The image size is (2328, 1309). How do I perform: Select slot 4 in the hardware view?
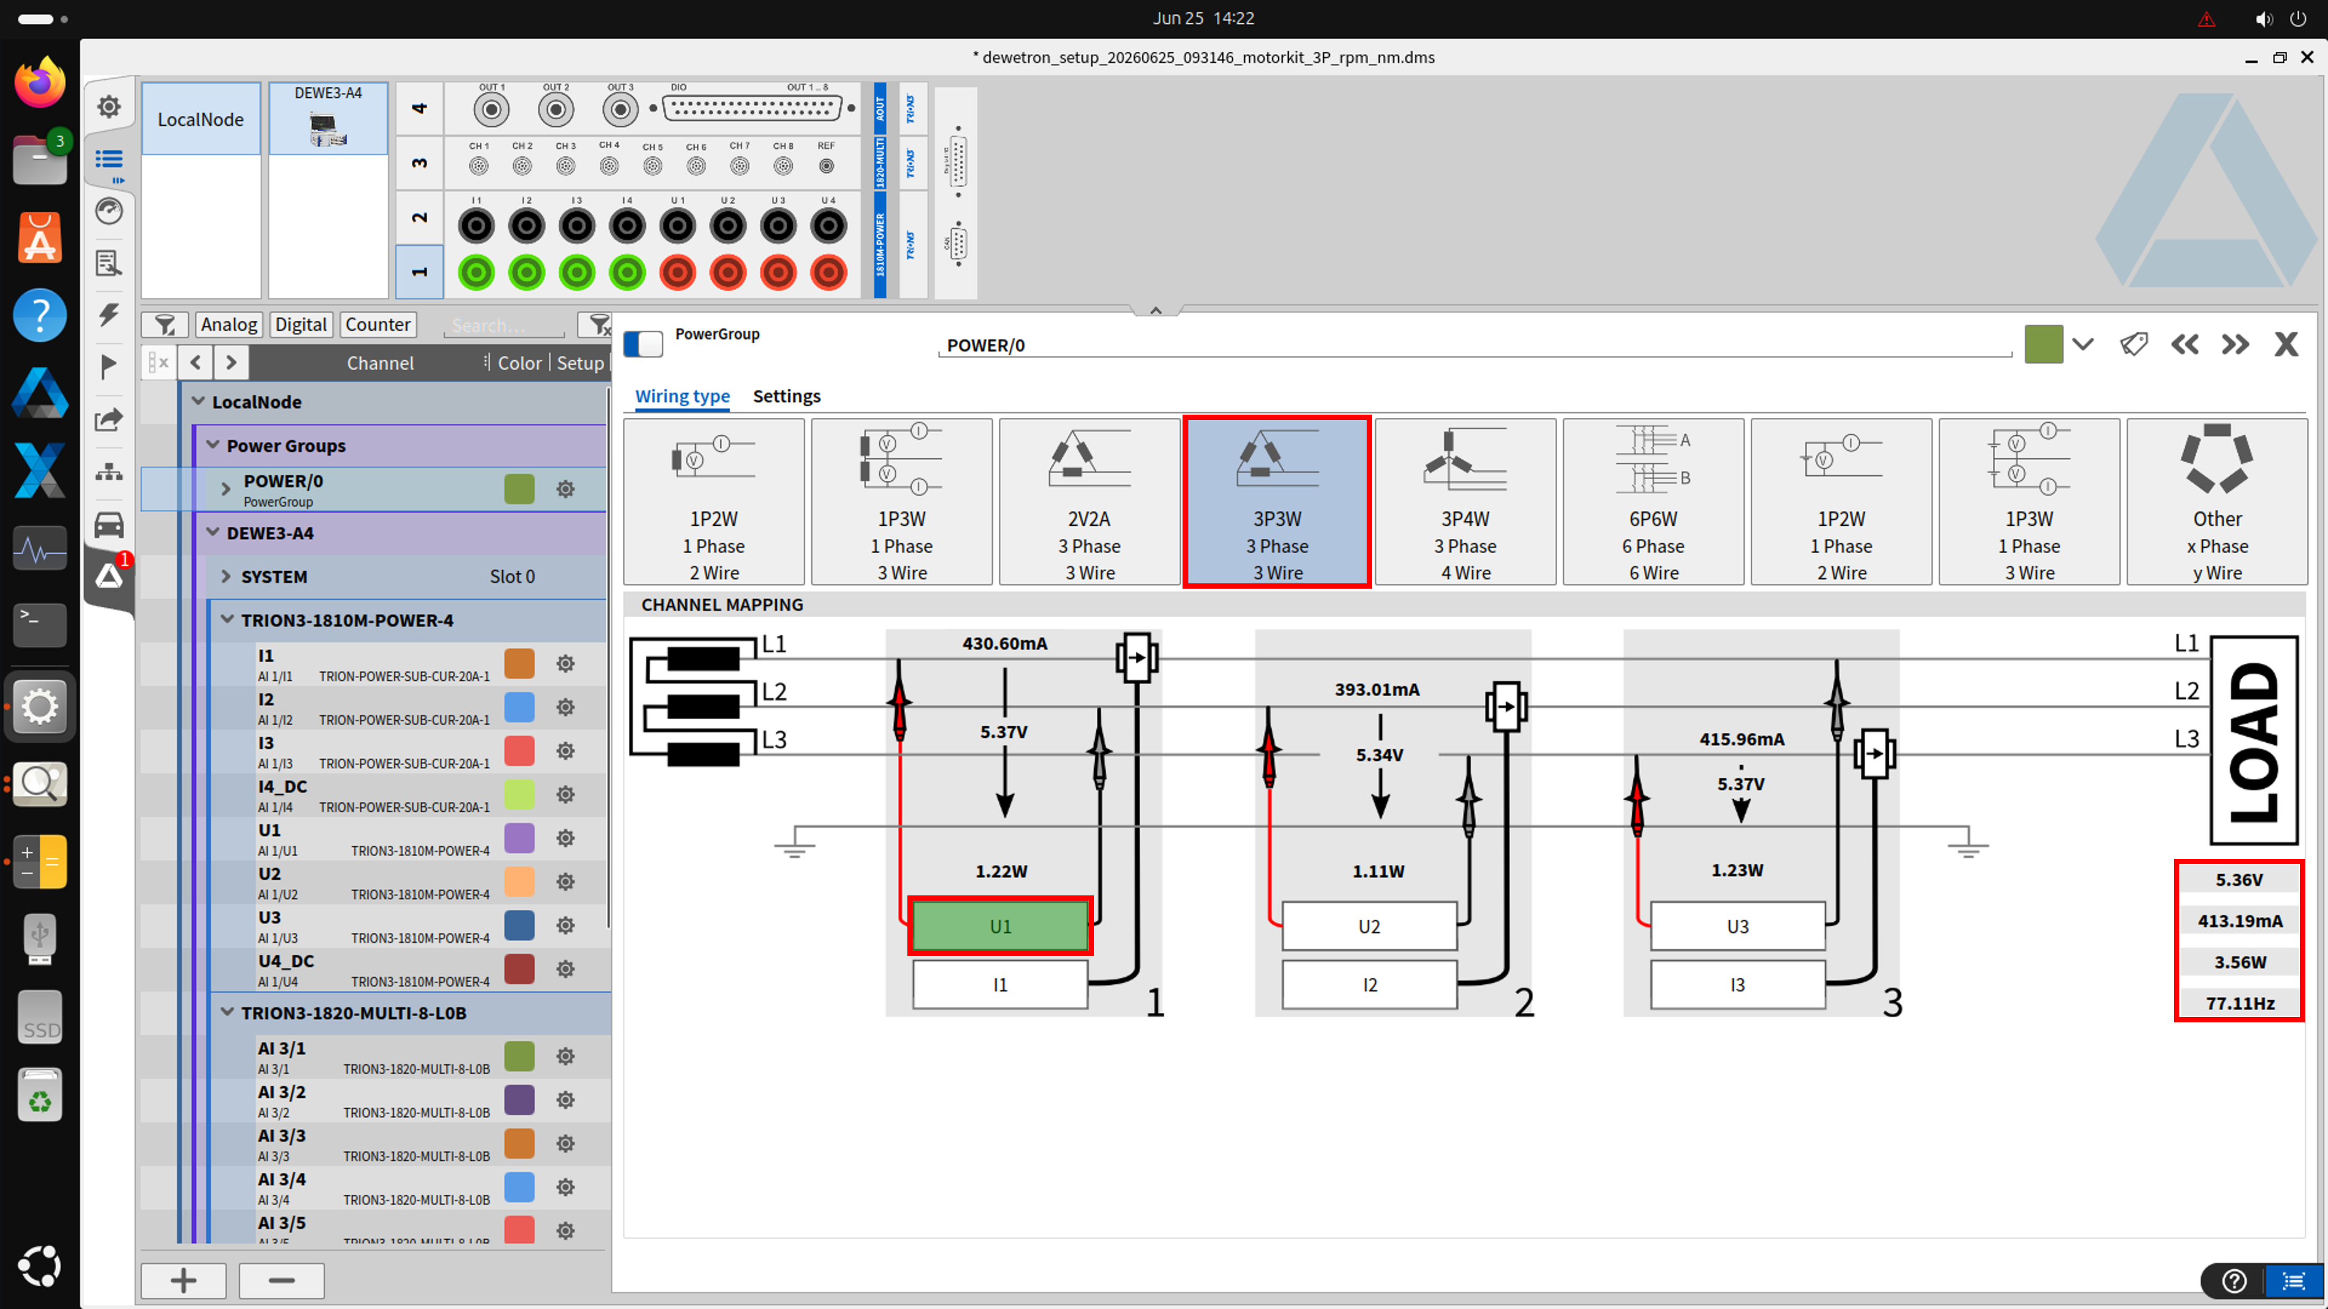pos(420,108)
